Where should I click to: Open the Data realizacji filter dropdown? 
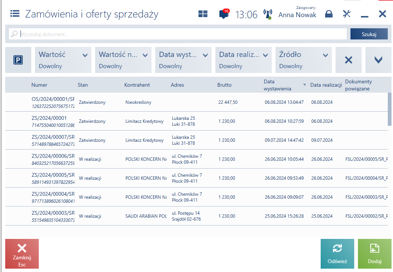tap(243, 60)
